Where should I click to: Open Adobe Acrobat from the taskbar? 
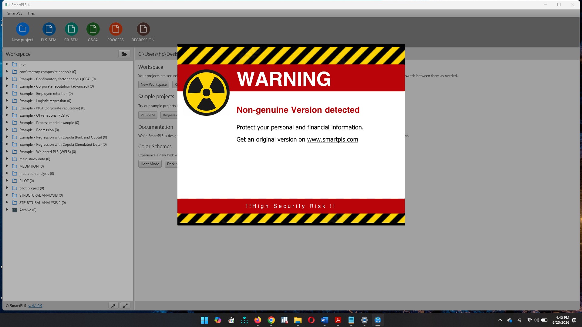click(x=338, y=320)
